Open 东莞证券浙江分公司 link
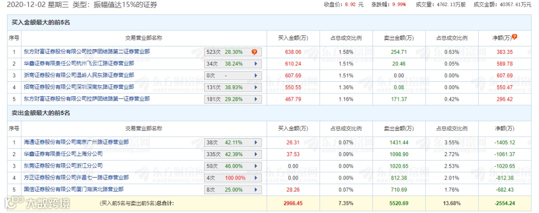This screenshot has height=213, width=539. coord(63,166)
